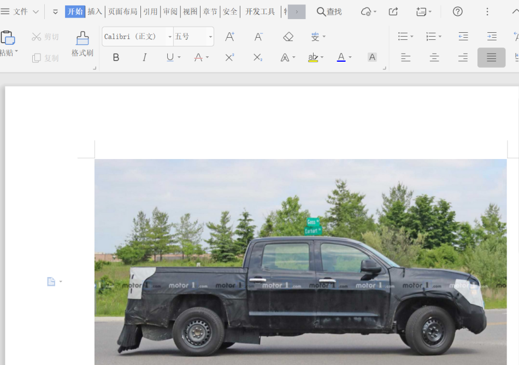This screenshot has height=365, width=519.
Task: Increase the paragraph indent
Action: coord(492,37)
